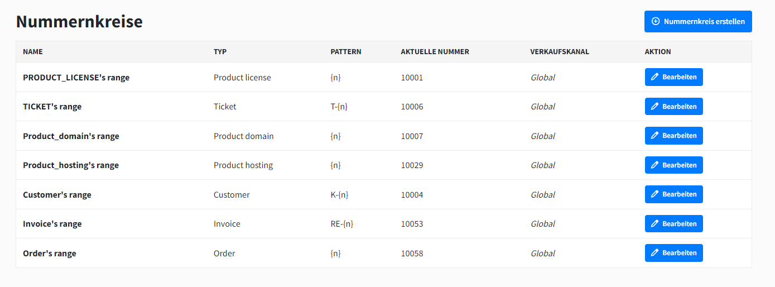Screen dimensions: 775x287
Task: Click current number 10029 cell
Action: coord(412,165)
